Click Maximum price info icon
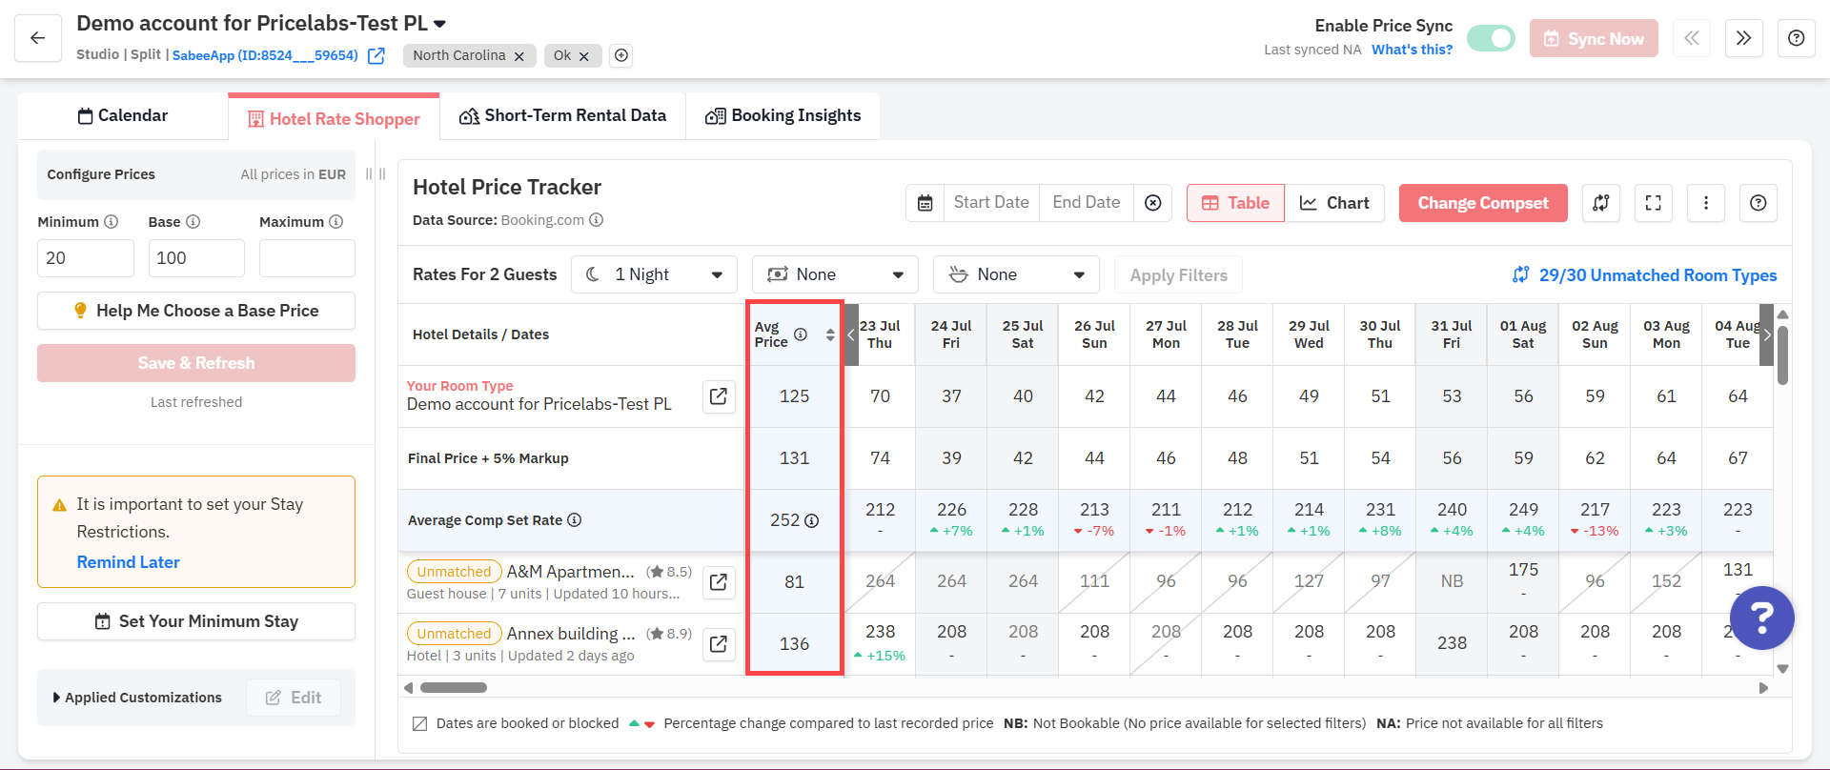Screen dimensions: 1830x770 336,222
